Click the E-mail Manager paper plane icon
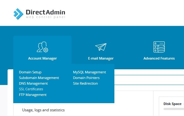Viewport: 184px width, 116px height. pyautogui.click(x=101, y=47)
